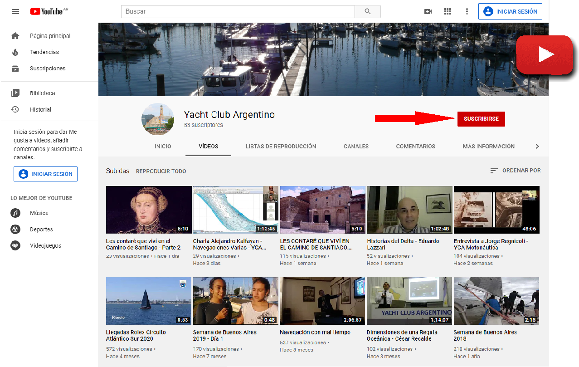Click INICIAR SESIÓN in the top bar
The height and width of the screenshot is (367, 579).
(510, 11)
